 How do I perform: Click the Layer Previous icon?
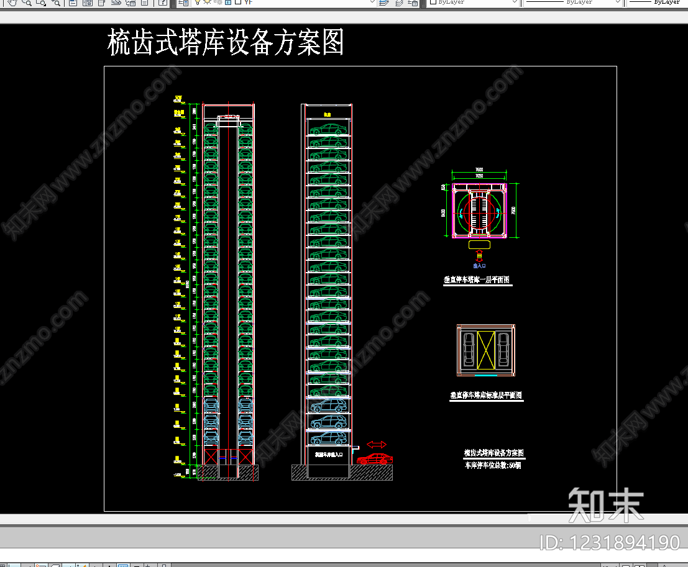pyautogui.click(x=399, y=2)
